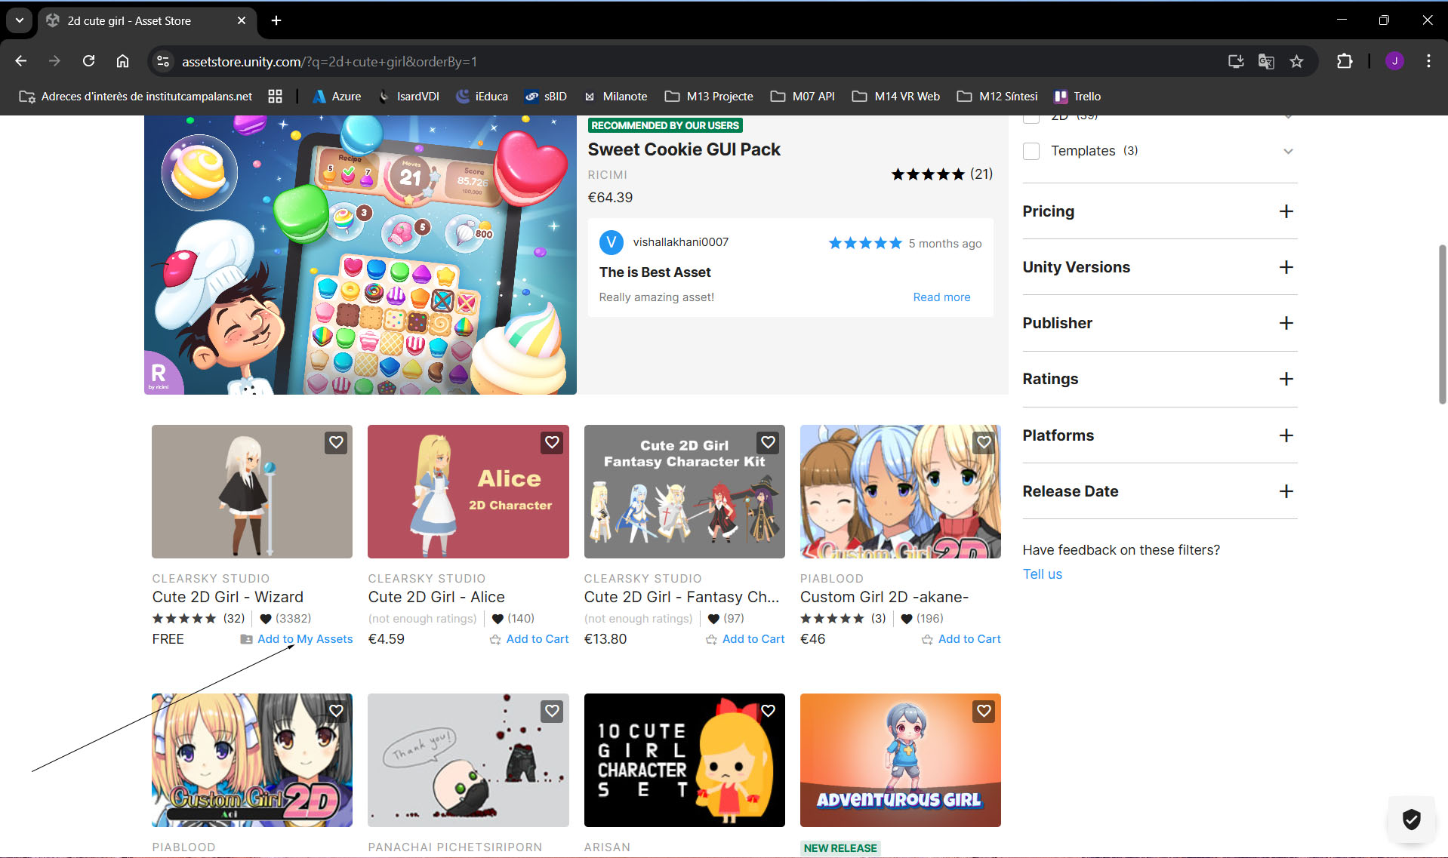Reload the Asset Store page
1448x858 pixels.
[88, 62]
